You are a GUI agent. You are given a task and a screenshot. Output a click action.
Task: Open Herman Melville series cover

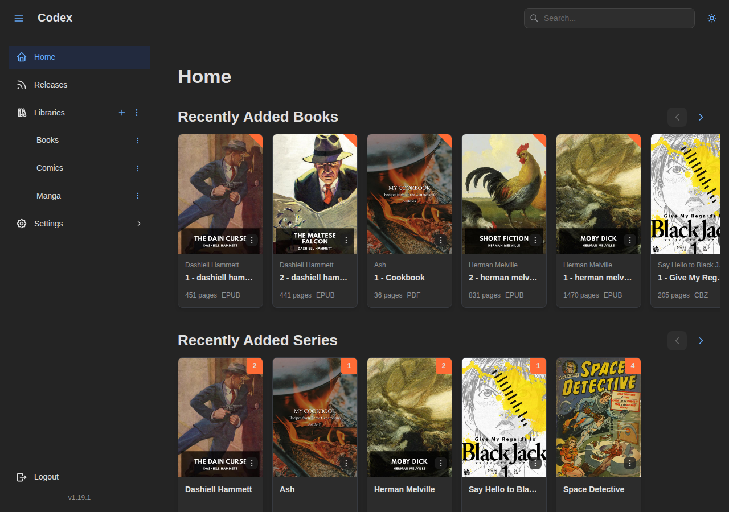pyautogui.click(x=409, y=417)
